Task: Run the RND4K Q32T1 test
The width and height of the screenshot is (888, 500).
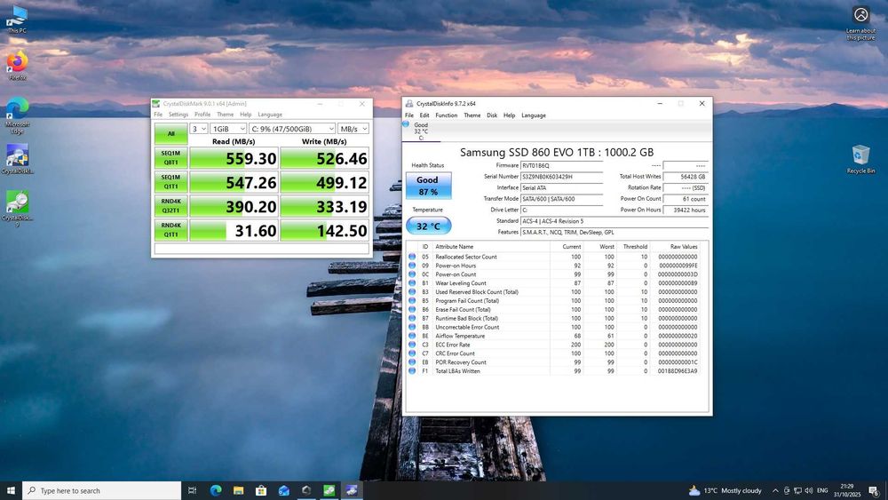Action: click(x=171, y=206)
